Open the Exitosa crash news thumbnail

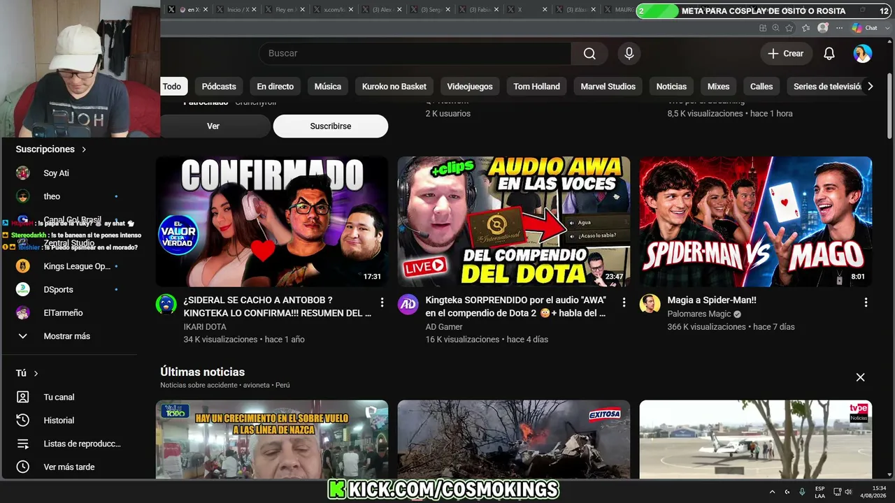click(x=514, y=439)
